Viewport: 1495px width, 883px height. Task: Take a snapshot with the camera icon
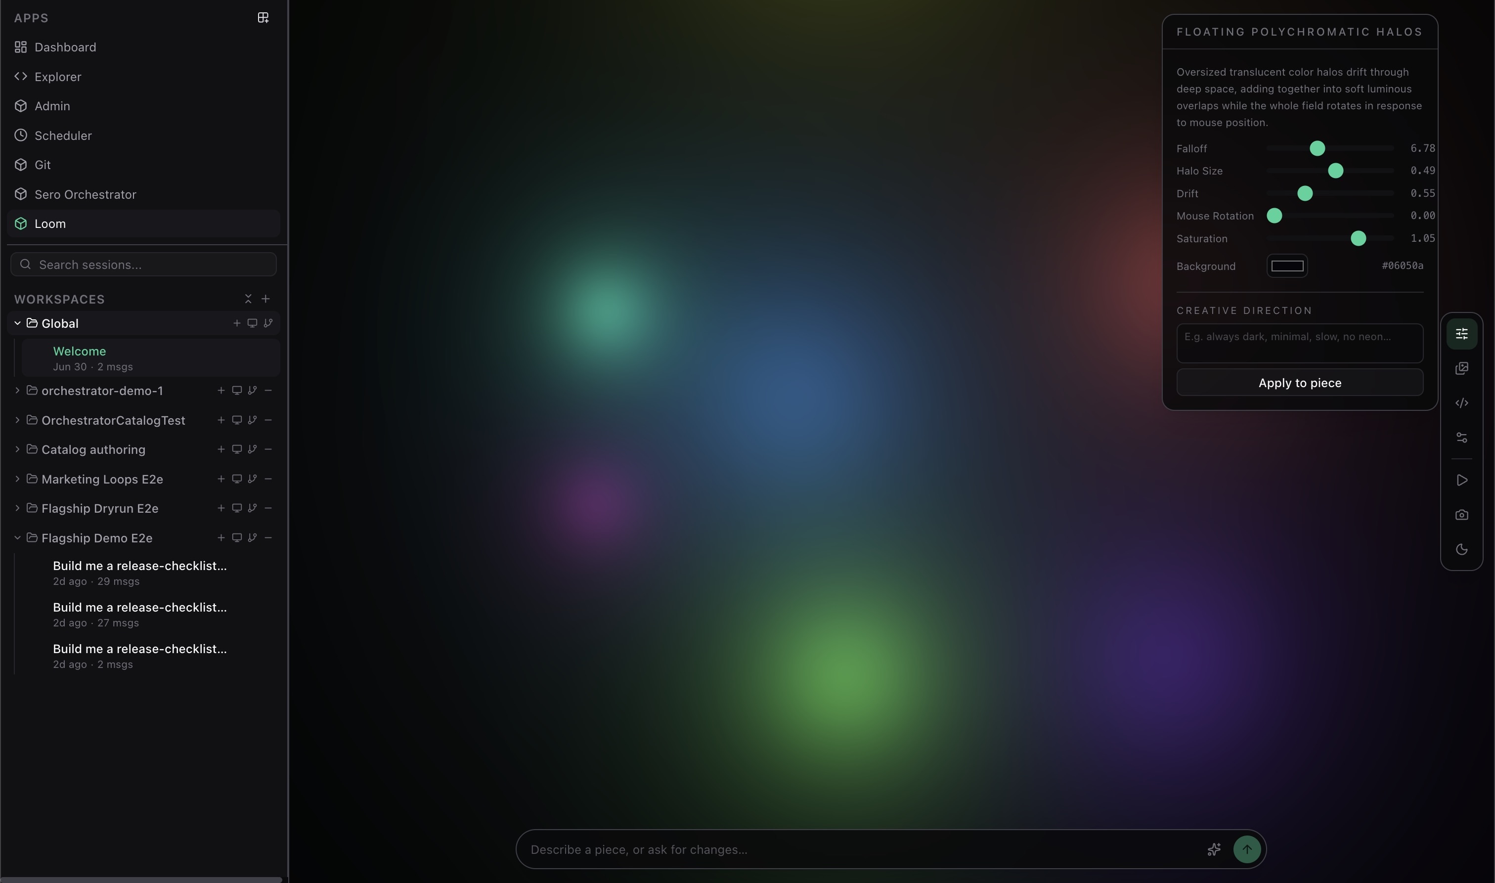point(1462,515)
